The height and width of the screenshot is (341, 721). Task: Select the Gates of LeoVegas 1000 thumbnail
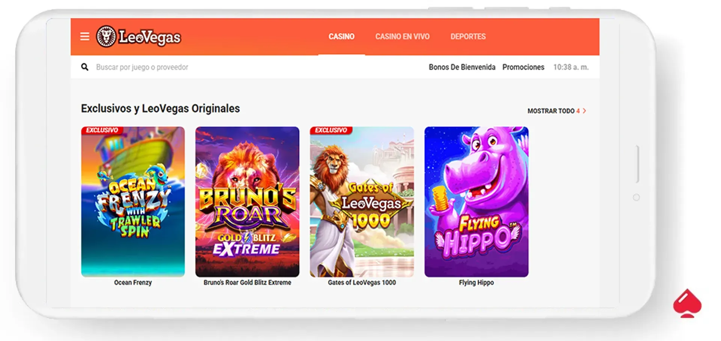(x=362, y=202)
